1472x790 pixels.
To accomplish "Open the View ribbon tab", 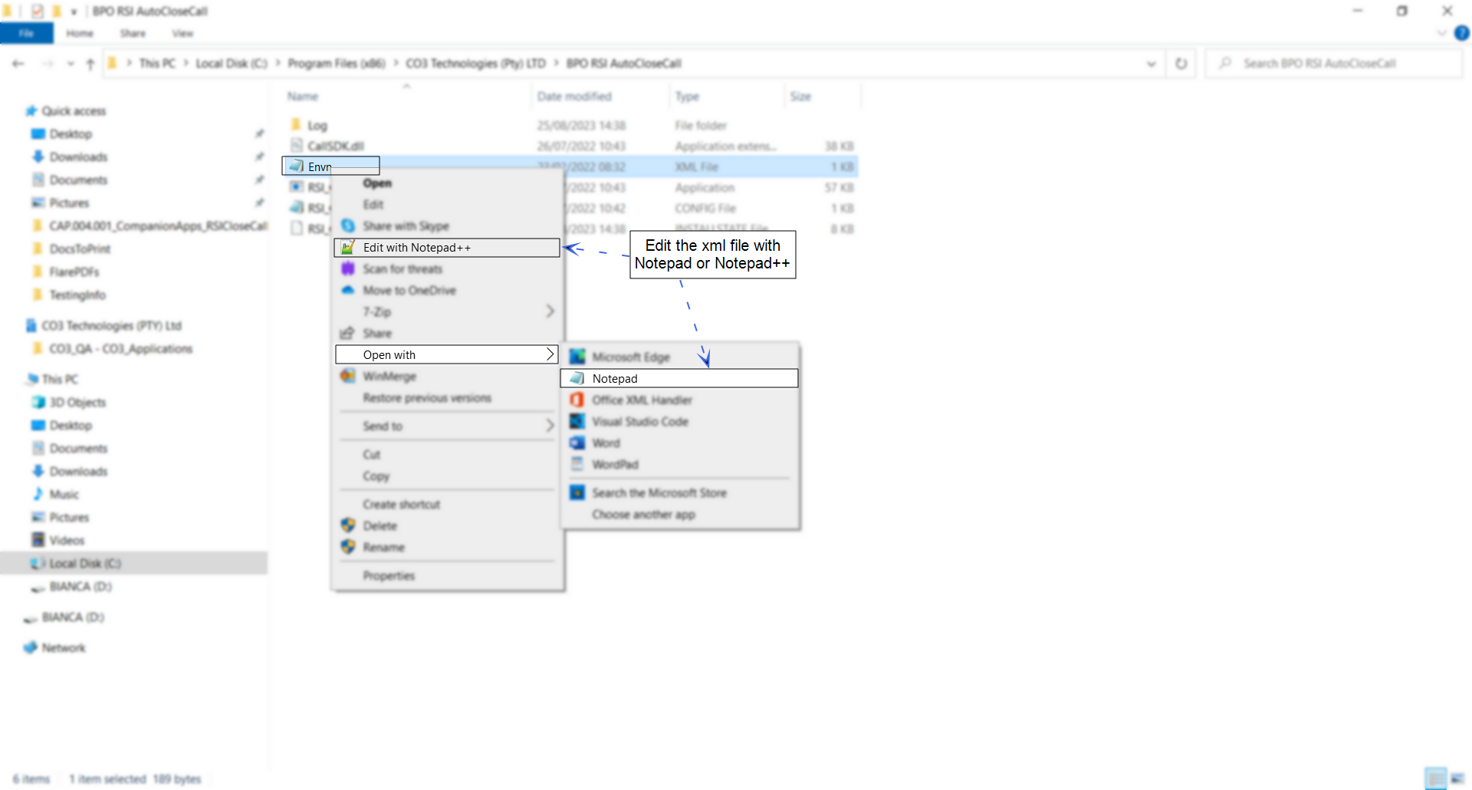I will [182, 33].
